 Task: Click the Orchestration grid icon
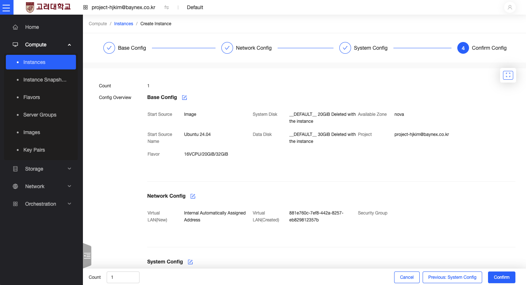pyautogui.click(x=15, y=204)
